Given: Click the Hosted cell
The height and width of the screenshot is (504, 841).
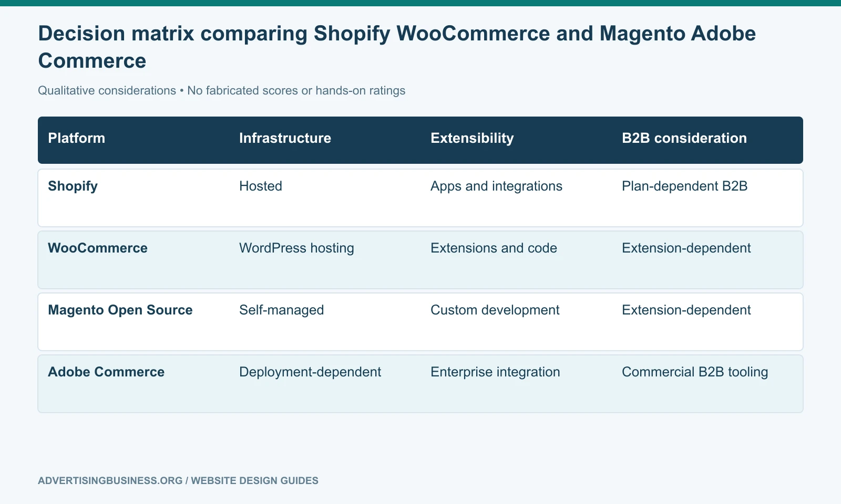Looking at the screenshot, I should tap(261, 186).
